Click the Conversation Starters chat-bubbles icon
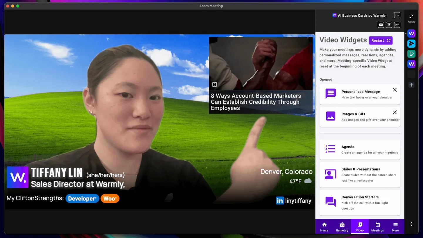423x238 pixels. [330, 202]
